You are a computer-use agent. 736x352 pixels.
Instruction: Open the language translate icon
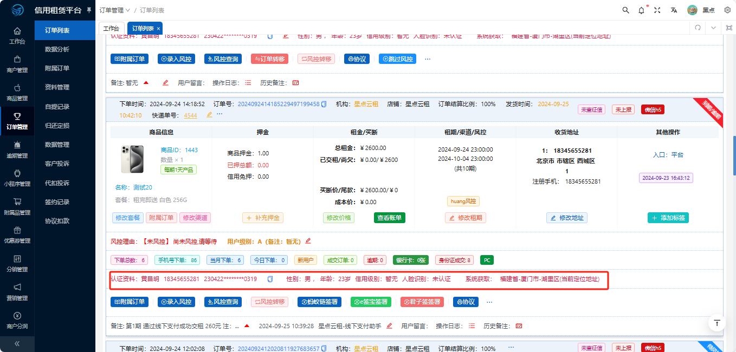(x=674, y=10)
